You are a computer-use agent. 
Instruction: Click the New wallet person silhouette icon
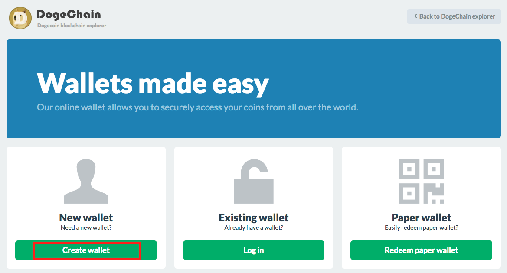point(86,181)
